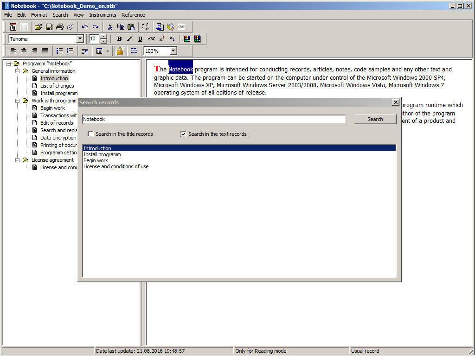This screenshot has height=356, width=475.
Task: Cut selection with scissors icon
Action: [x=110, y=27]
